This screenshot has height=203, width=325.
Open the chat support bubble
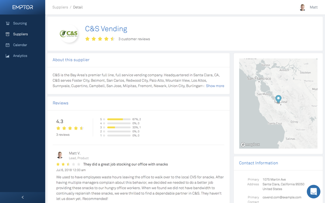click(313, 191)
